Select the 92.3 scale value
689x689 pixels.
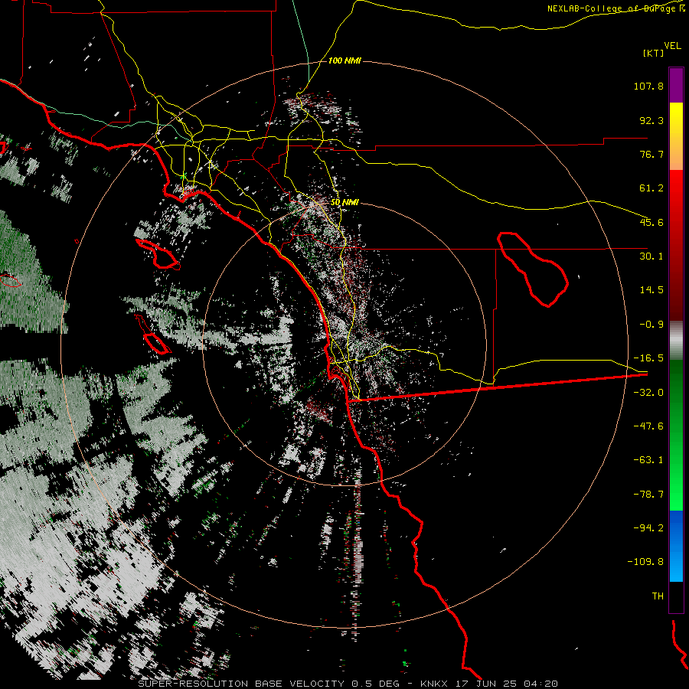coord(651,120)
